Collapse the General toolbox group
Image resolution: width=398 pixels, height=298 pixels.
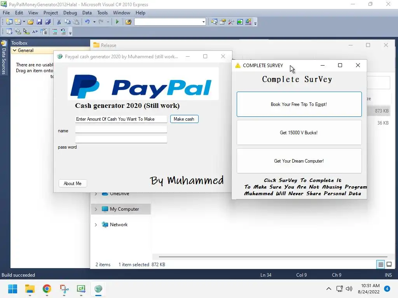(x=15, y=50)
